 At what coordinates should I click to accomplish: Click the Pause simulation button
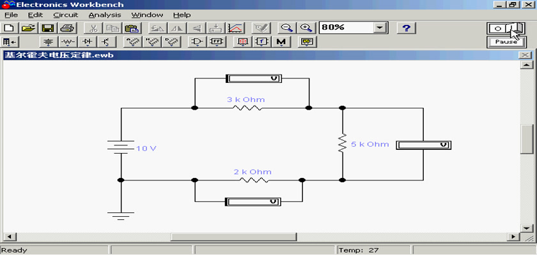pyautogui.click(x=506, y=42)
